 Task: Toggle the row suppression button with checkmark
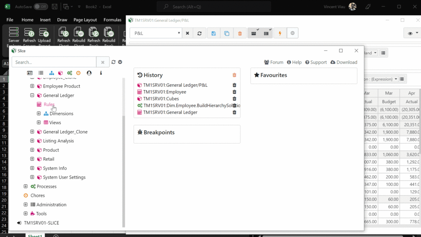coord(254,33)
